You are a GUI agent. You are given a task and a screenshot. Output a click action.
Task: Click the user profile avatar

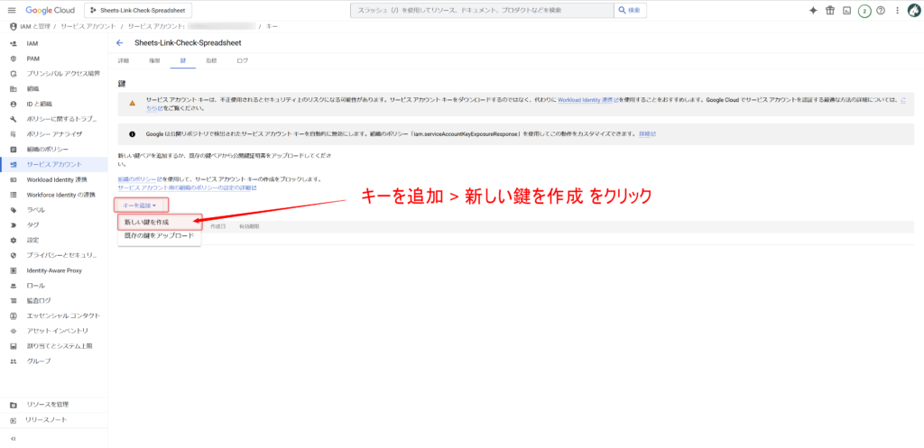[x=912, y=10]
